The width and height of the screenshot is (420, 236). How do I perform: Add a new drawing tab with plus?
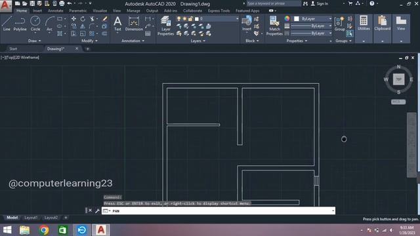tap(87, 49)
